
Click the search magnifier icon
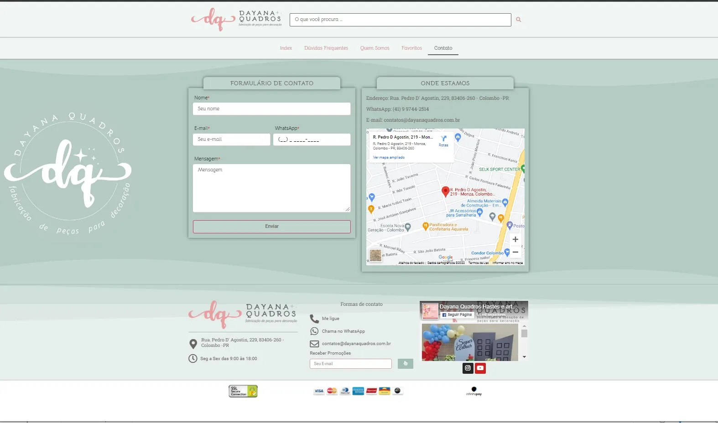(518, 20)
